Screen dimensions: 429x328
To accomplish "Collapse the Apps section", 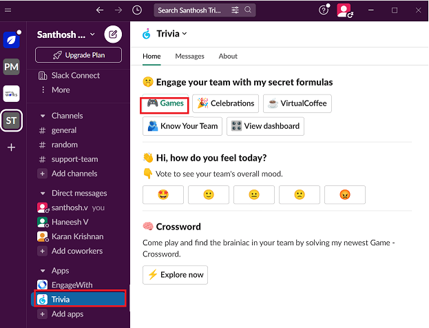I will pyautogui.click(x=43, y=271).
